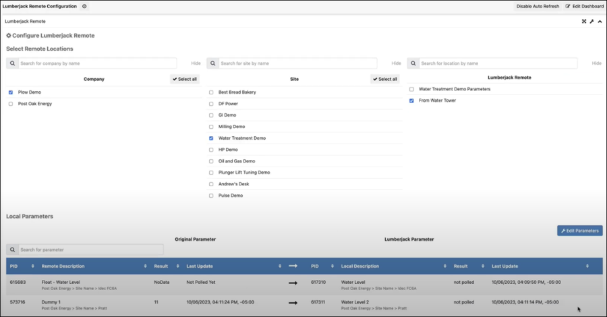This screenshot has width=607, height=317.
Task: Click the site search magnifier icon
Action: [213, 63]
